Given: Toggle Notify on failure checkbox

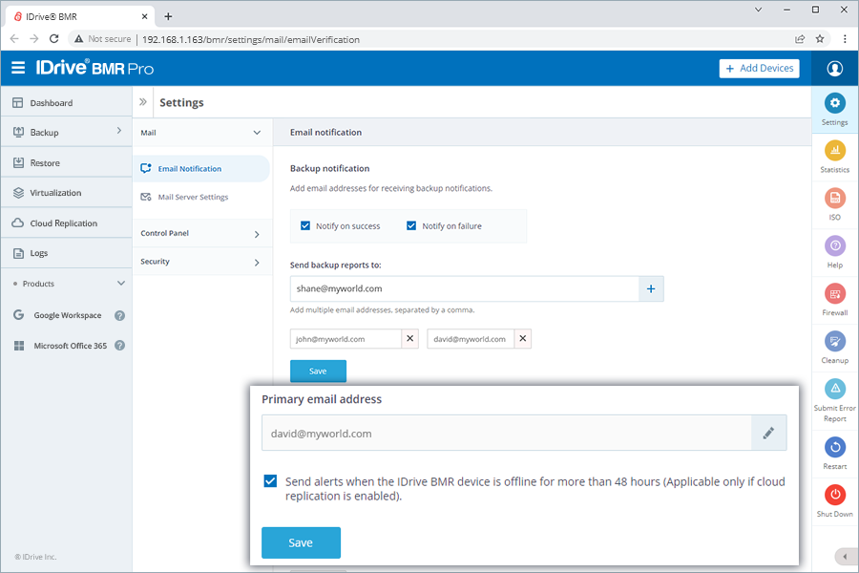Looking at the screenshot, I should 410,226.
